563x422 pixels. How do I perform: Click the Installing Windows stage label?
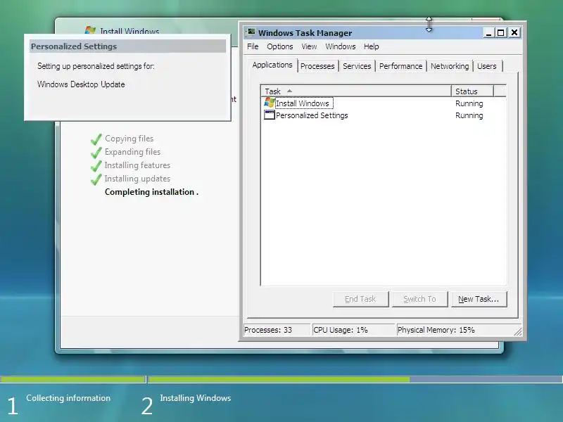point(196,398)
